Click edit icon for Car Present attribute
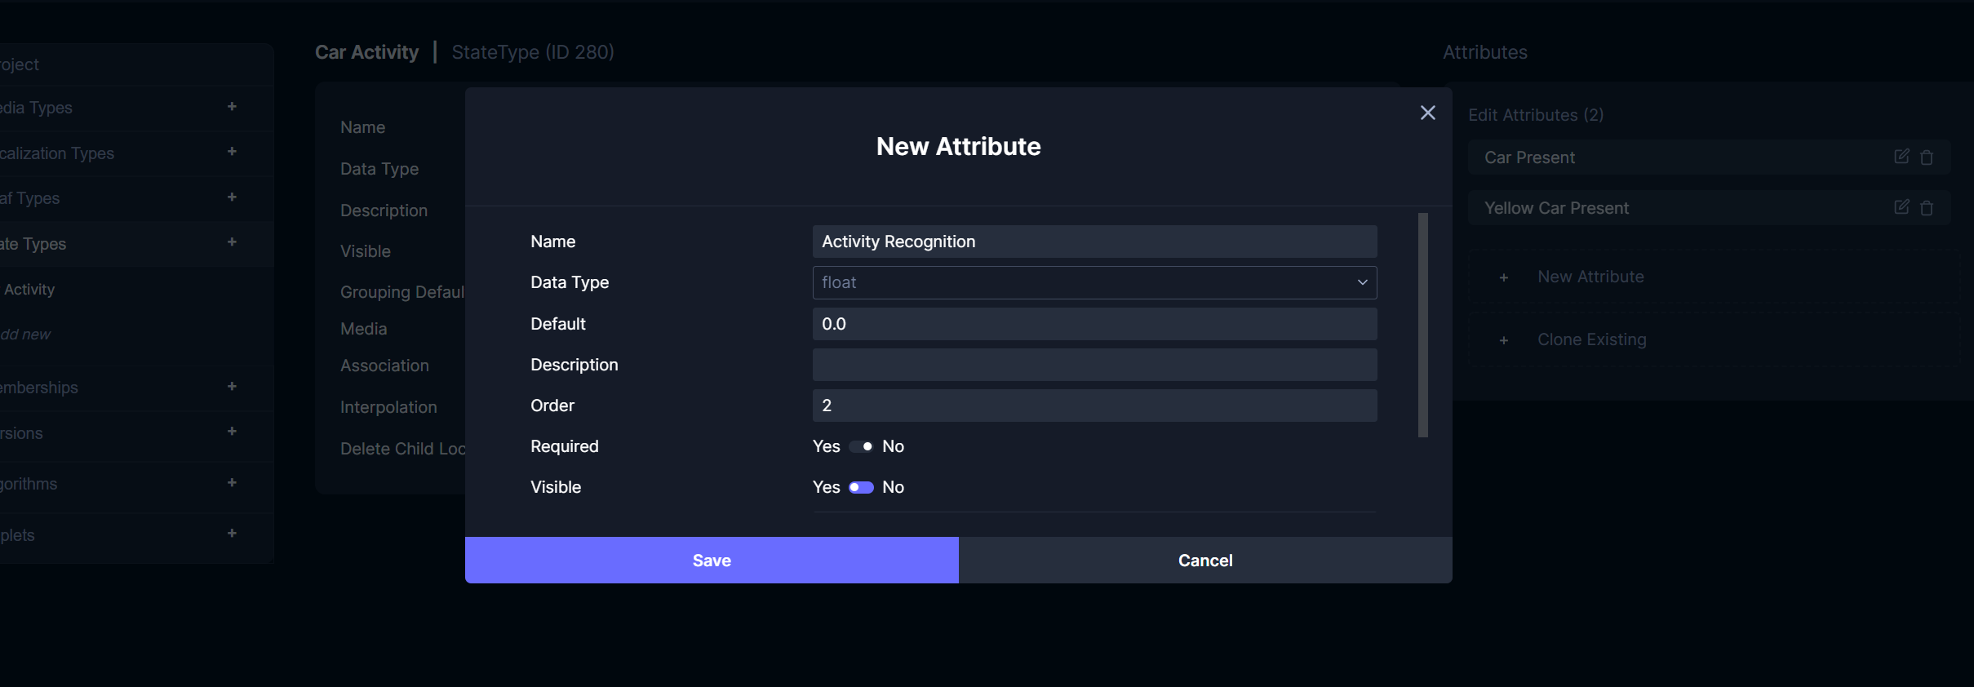 [x=1901, y=157]
